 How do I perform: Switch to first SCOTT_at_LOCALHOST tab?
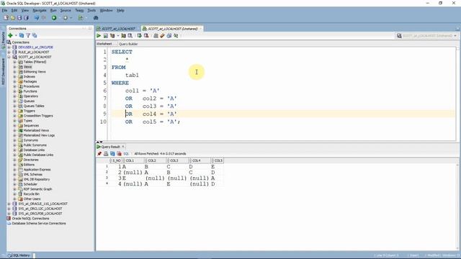coord(118,29)
